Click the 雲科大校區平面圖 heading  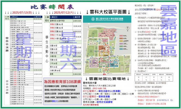pos(108,12)
